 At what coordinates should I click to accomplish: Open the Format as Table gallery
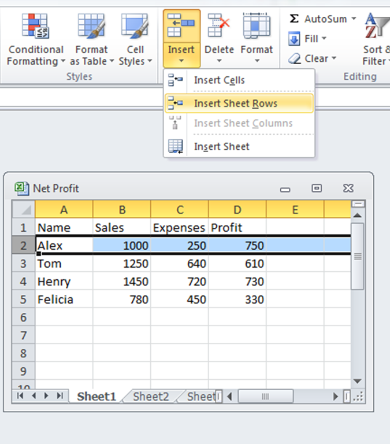click(x=92, y=40)
